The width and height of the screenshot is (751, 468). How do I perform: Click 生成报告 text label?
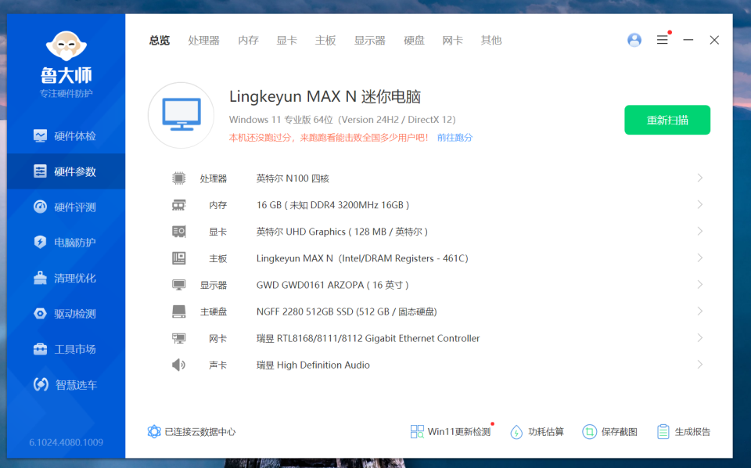click(x=692, y=432)
